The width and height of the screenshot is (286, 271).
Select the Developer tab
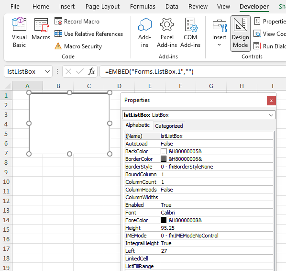click(x=254, y=7)
